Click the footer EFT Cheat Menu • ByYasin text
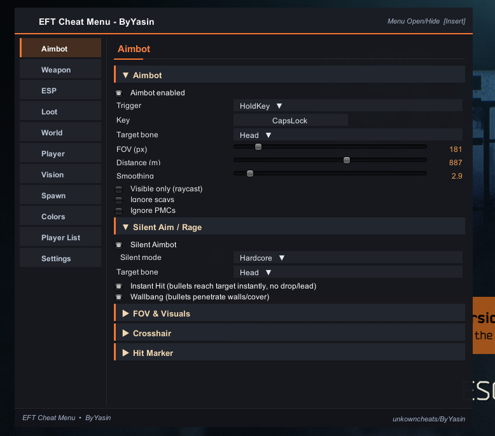The image size is (495, 436). (67, 418)
